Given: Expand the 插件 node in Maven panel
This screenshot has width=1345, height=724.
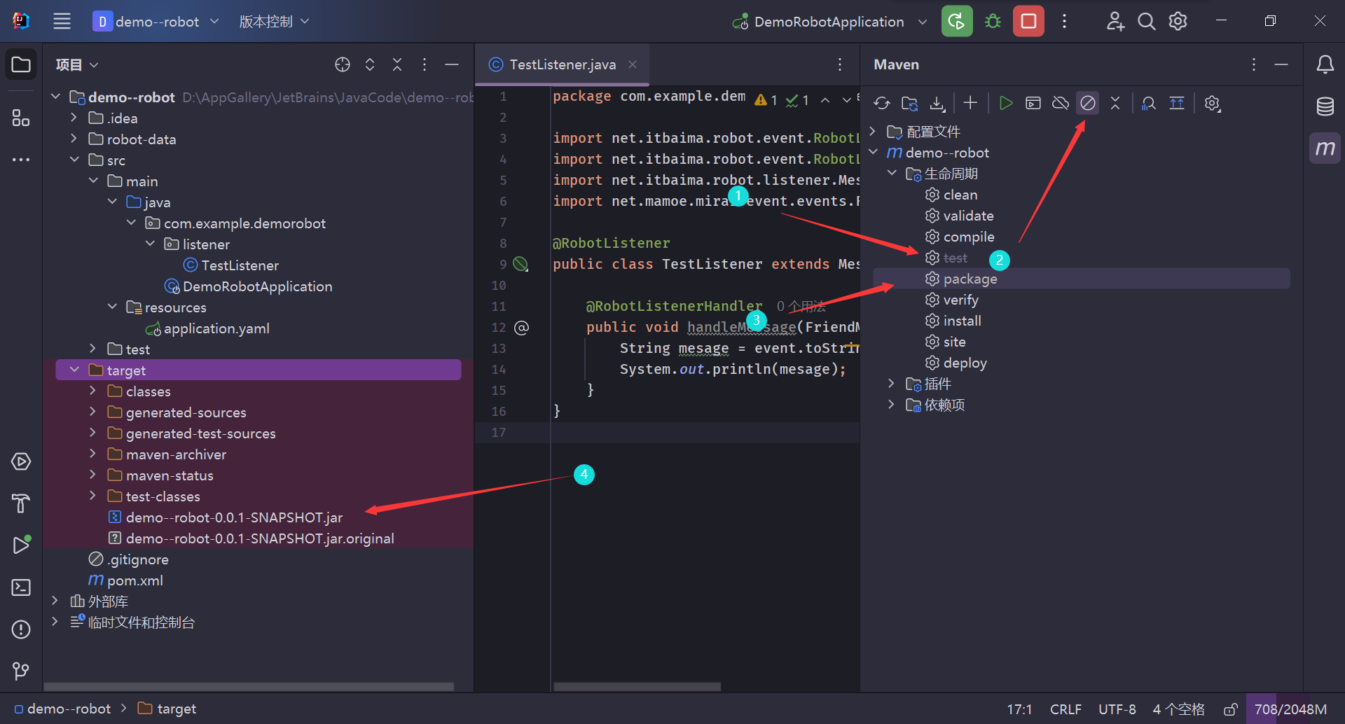Looking at the screenshot, I should pos(891,384).
